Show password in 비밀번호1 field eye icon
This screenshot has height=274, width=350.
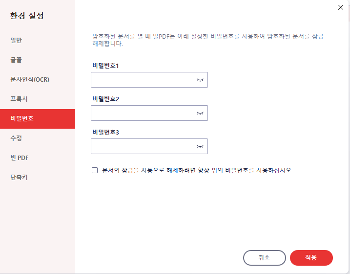pyautogui.click(x=200, y=80)
